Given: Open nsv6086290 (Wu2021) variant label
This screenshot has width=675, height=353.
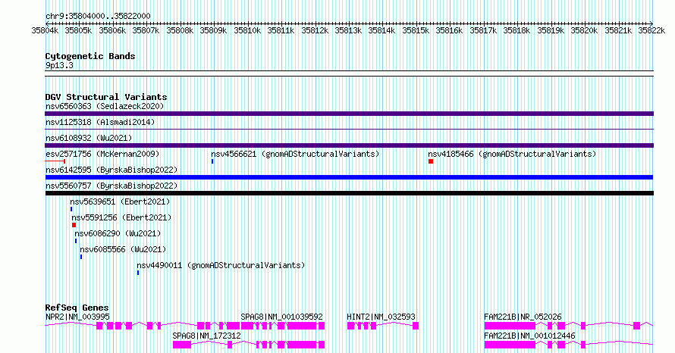Looking at the screenshot, I should tap(118, 233).
